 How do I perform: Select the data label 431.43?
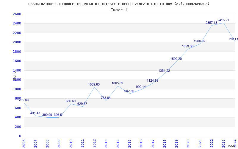point(35,113)
